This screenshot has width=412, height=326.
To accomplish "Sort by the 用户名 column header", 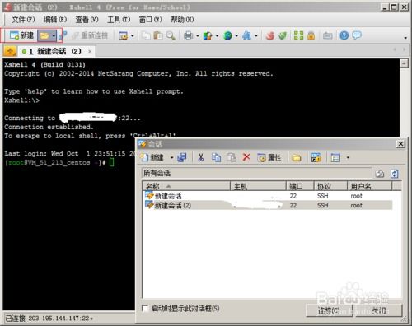I will click(370, 186).
